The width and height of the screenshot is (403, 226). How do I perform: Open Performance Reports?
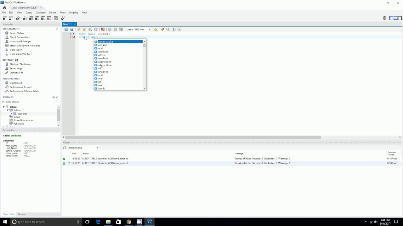pyautogui.click(x=21, y=87)
